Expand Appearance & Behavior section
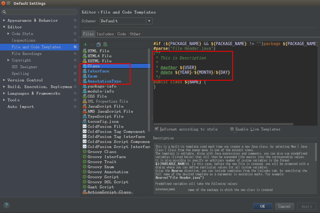 click(4, 20)
